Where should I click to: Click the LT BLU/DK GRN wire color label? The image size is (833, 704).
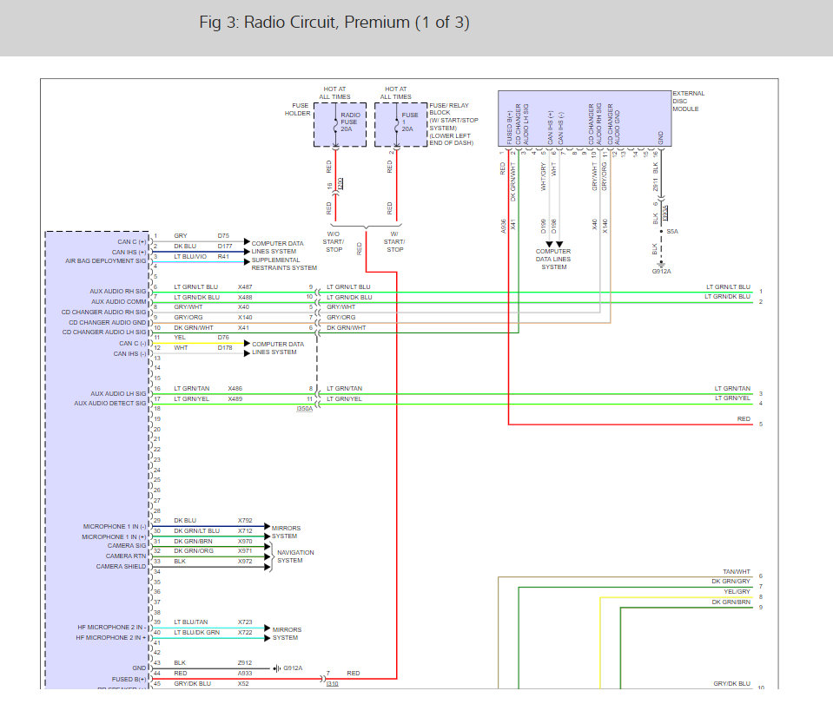coord(196,632)
